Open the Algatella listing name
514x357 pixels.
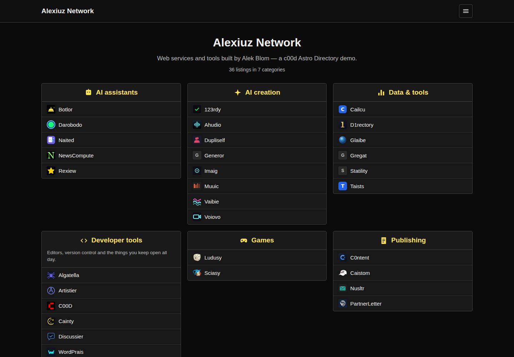point(69,275)
